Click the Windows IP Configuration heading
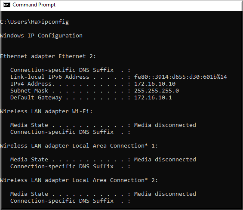Image resolution: width=243 pixels, height=210 pixels. (x=41, y=36)
